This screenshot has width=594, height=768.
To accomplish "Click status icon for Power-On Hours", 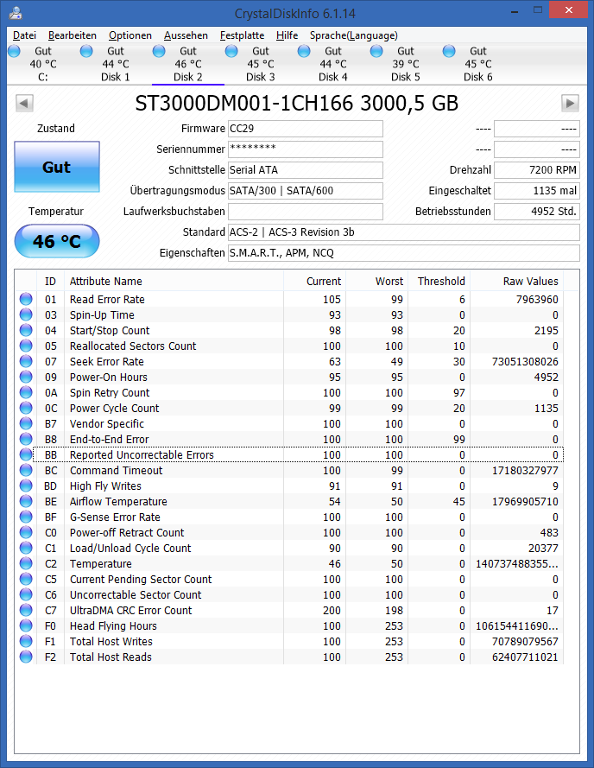I will pyautogui.click(x=26, y=377).
